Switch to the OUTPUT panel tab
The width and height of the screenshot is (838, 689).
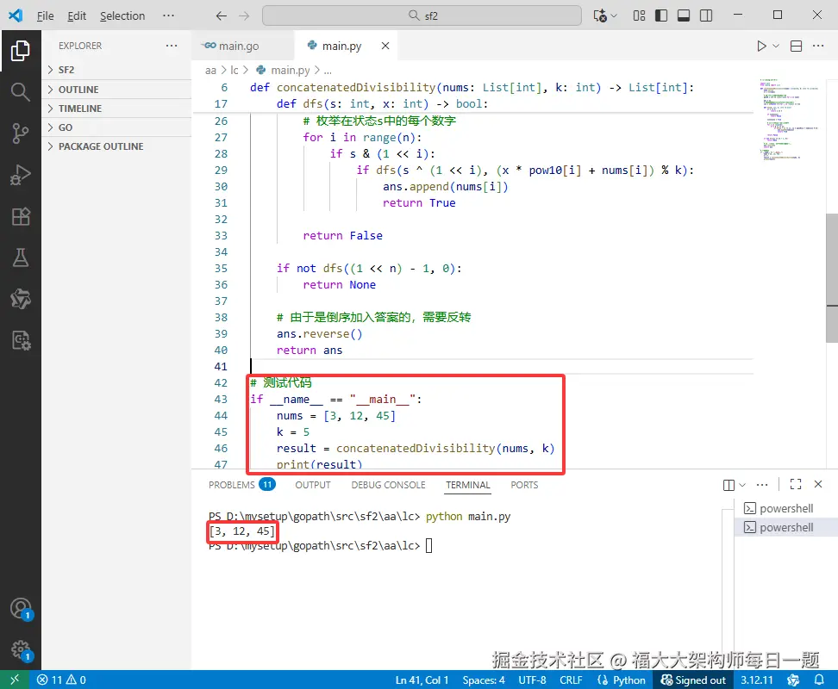tap(313, 485)
